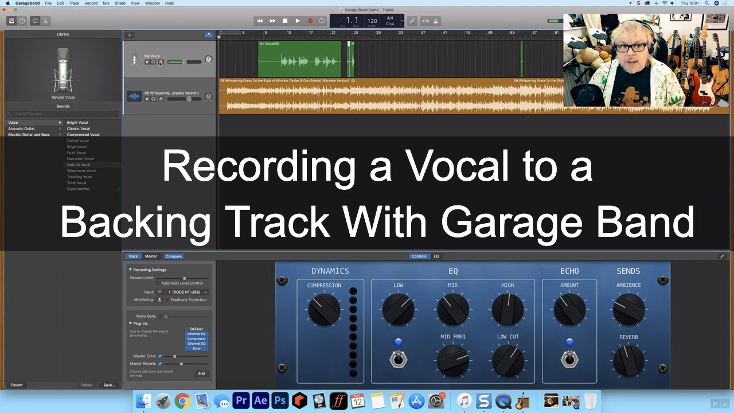This screenshot has width=734, height=413.
Task: Open the DeEsser plug-in slot
Action: coord(197,329)
